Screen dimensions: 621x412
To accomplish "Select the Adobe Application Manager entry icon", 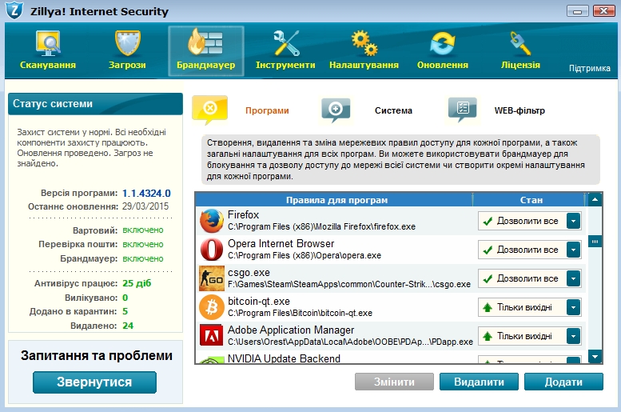I will 211,336.
